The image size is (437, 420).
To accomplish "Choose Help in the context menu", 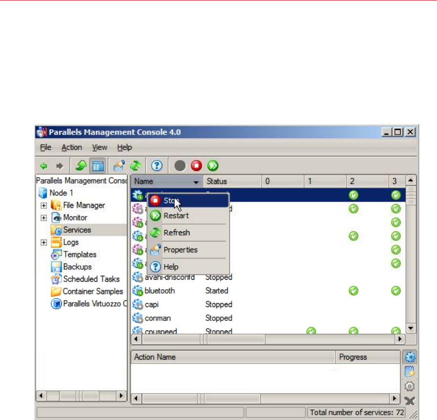I will 188,267.
